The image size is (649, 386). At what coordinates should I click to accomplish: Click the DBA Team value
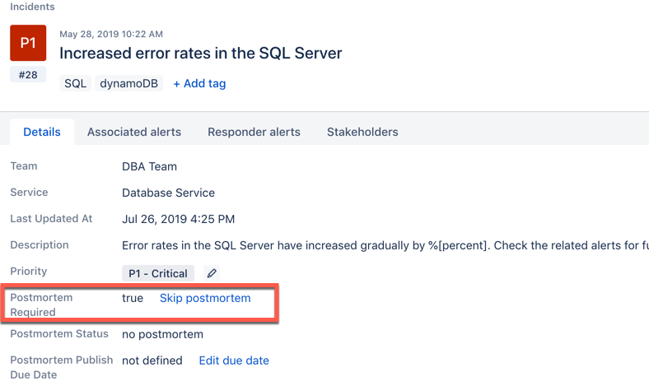(149, 166)
